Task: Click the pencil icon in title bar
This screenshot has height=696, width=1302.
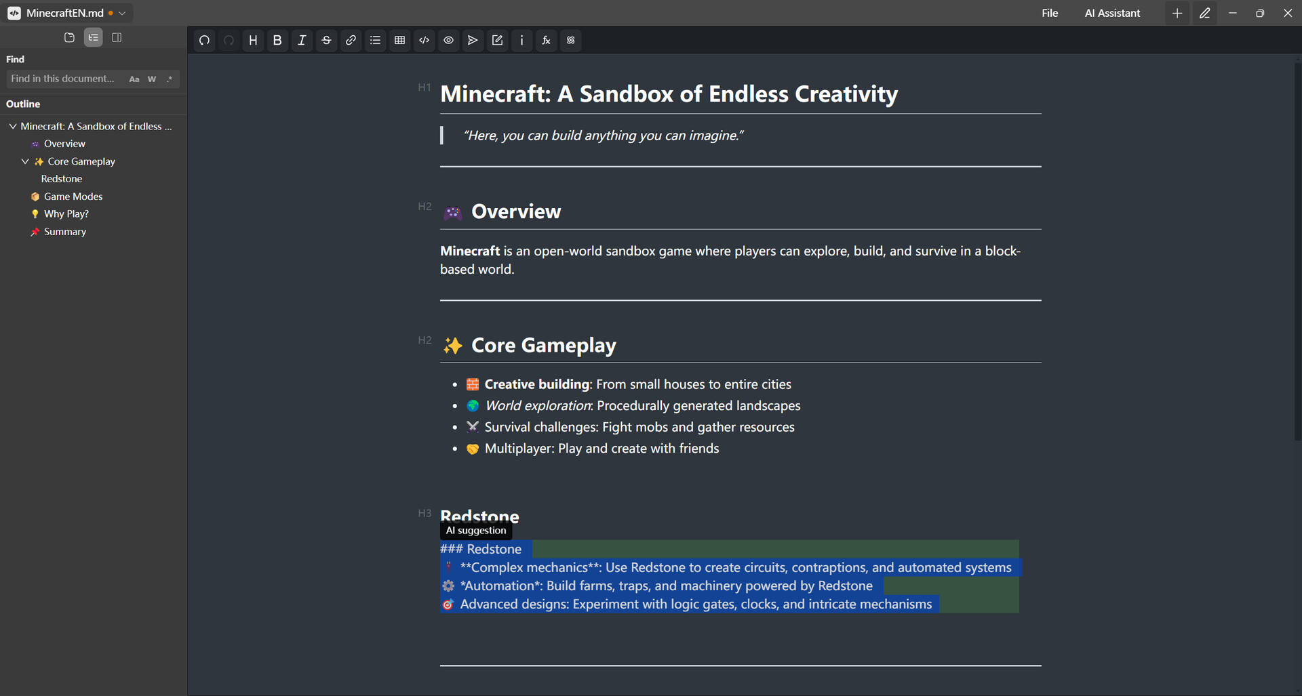Action: click(x=1204, y=13)
